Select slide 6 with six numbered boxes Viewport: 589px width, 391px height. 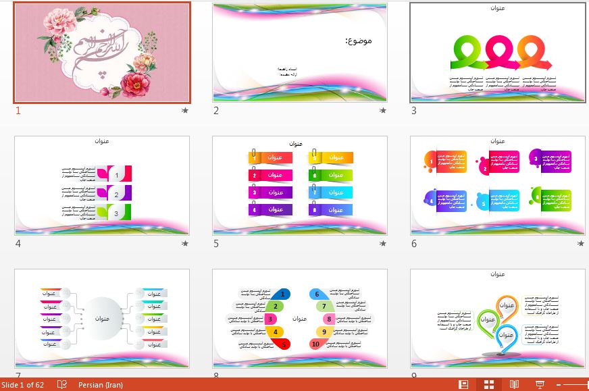(498, 185)
